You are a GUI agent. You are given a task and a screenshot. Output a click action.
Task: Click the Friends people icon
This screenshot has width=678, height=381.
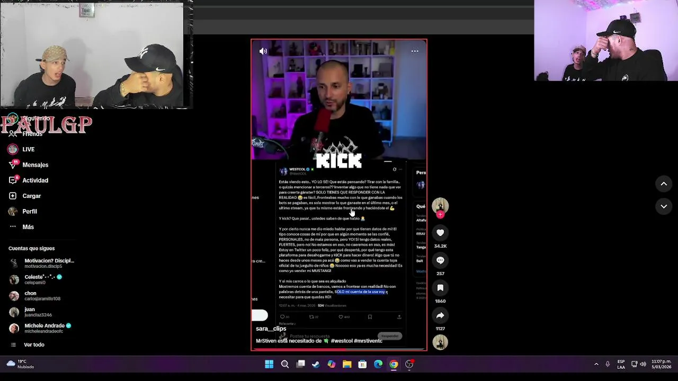point(13,134)
